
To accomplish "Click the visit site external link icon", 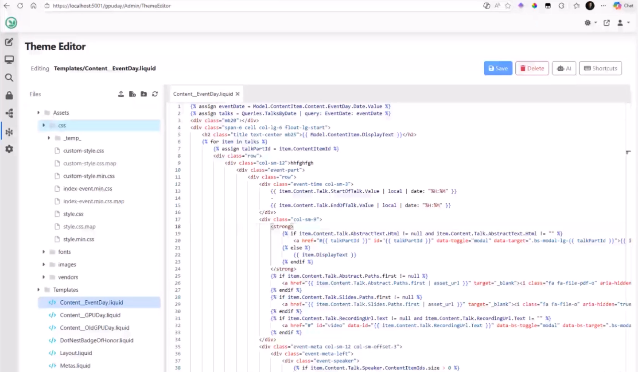I will point(607,23).
